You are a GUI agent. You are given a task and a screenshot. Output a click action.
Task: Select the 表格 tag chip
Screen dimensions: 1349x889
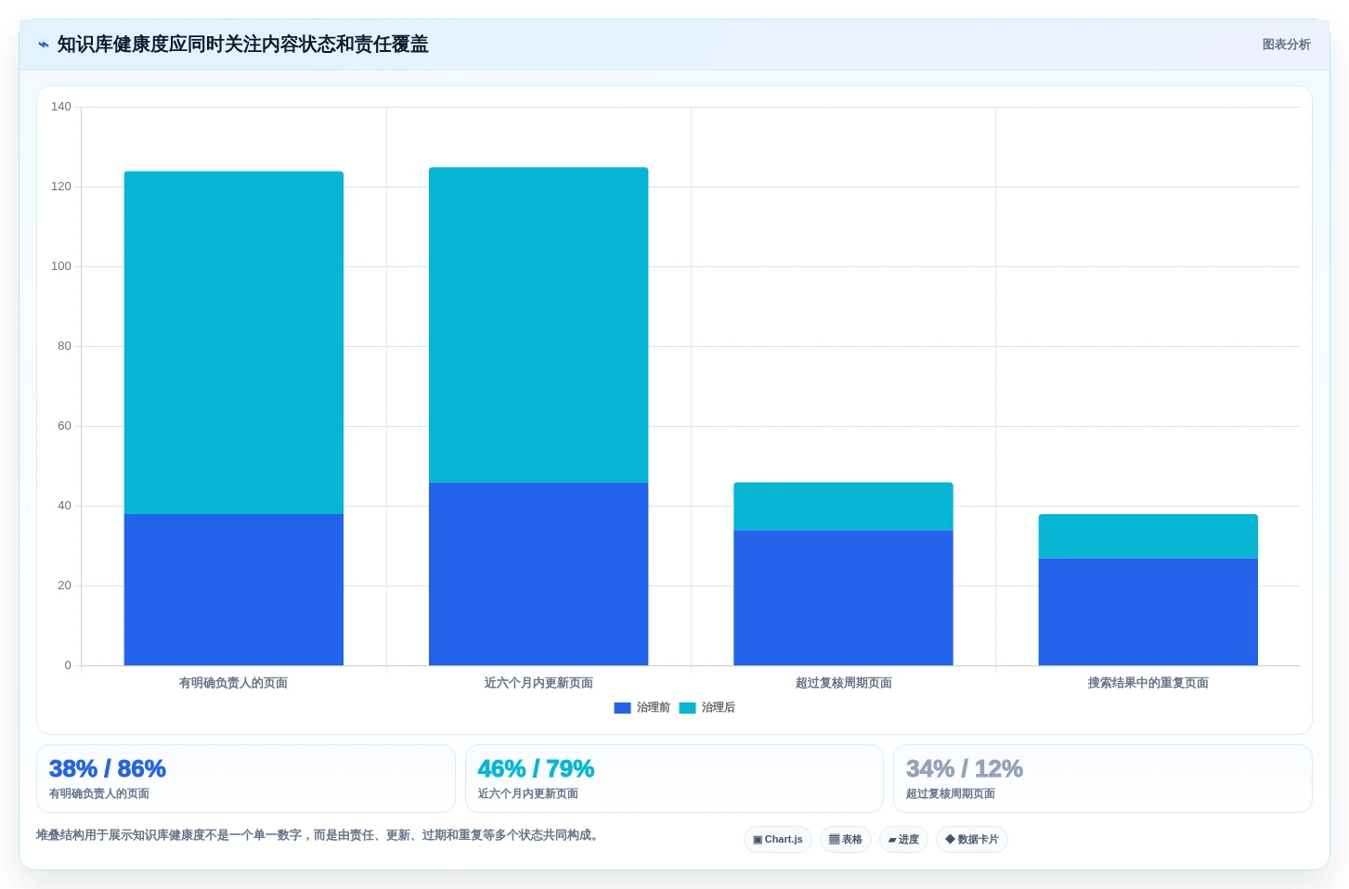coord(846,839)
